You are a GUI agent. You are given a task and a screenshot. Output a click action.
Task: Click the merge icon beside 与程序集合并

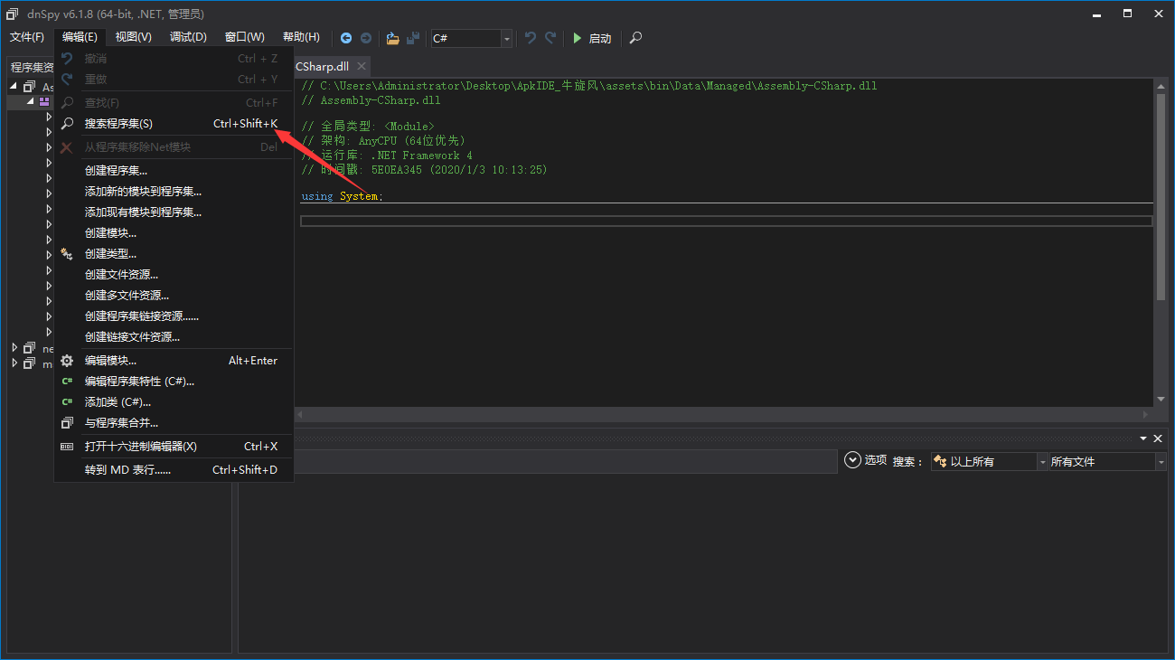pos(67,423)
